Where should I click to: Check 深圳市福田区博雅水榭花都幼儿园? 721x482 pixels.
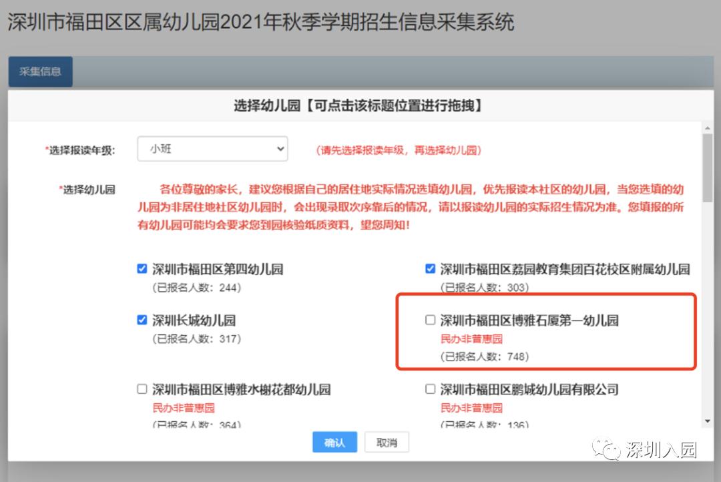click(142, 389)
